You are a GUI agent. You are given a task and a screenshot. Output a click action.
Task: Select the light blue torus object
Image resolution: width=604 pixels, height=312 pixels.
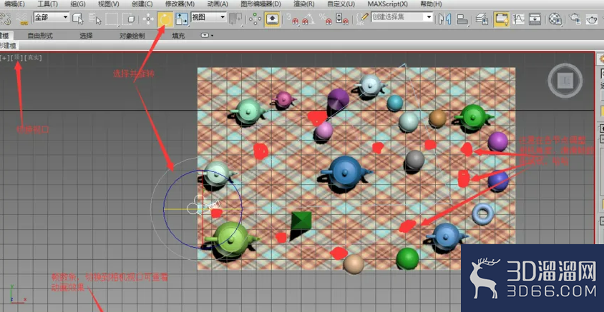(x=482, y=213)
